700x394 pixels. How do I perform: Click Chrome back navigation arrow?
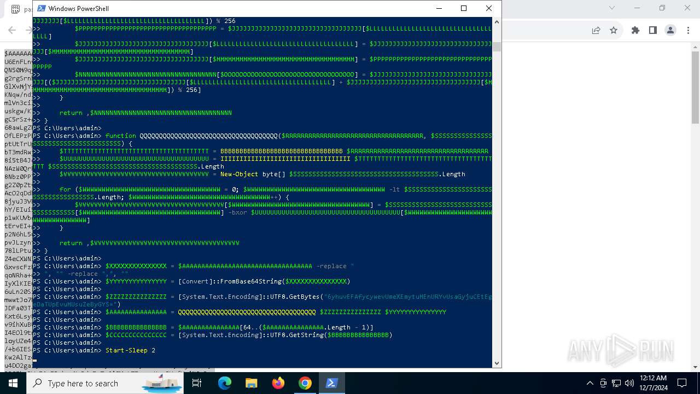click(12, 31)
